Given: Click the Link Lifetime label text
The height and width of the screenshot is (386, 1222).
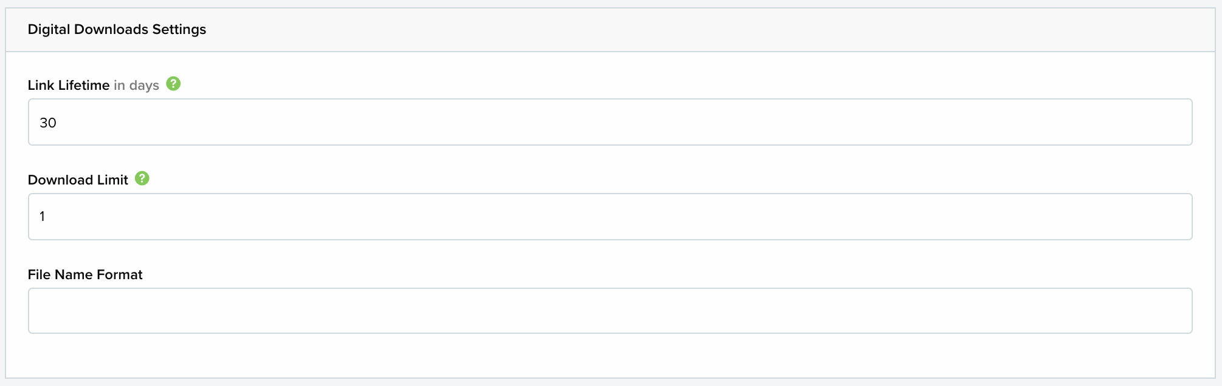Looking at the screenshot, I should [69, 85].
